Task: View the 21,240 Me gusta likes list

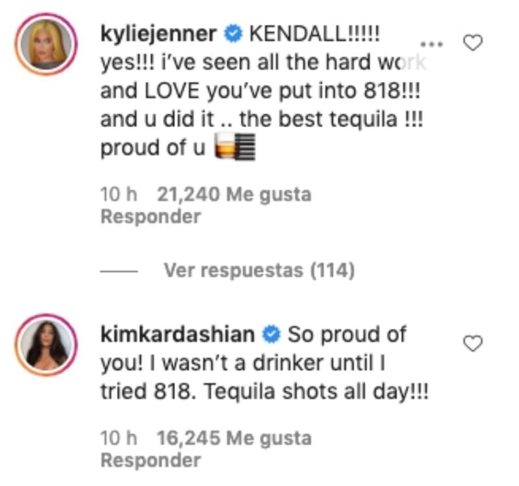Action: pos(234,194)
